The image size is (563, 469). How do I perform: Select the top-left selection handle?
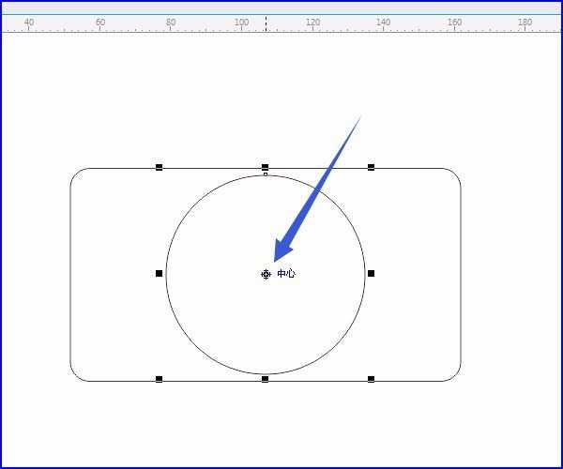pos(160,167)
